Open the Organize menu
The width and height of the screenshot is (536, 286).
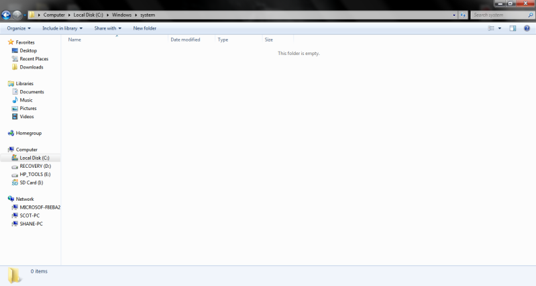pos(19,28)
